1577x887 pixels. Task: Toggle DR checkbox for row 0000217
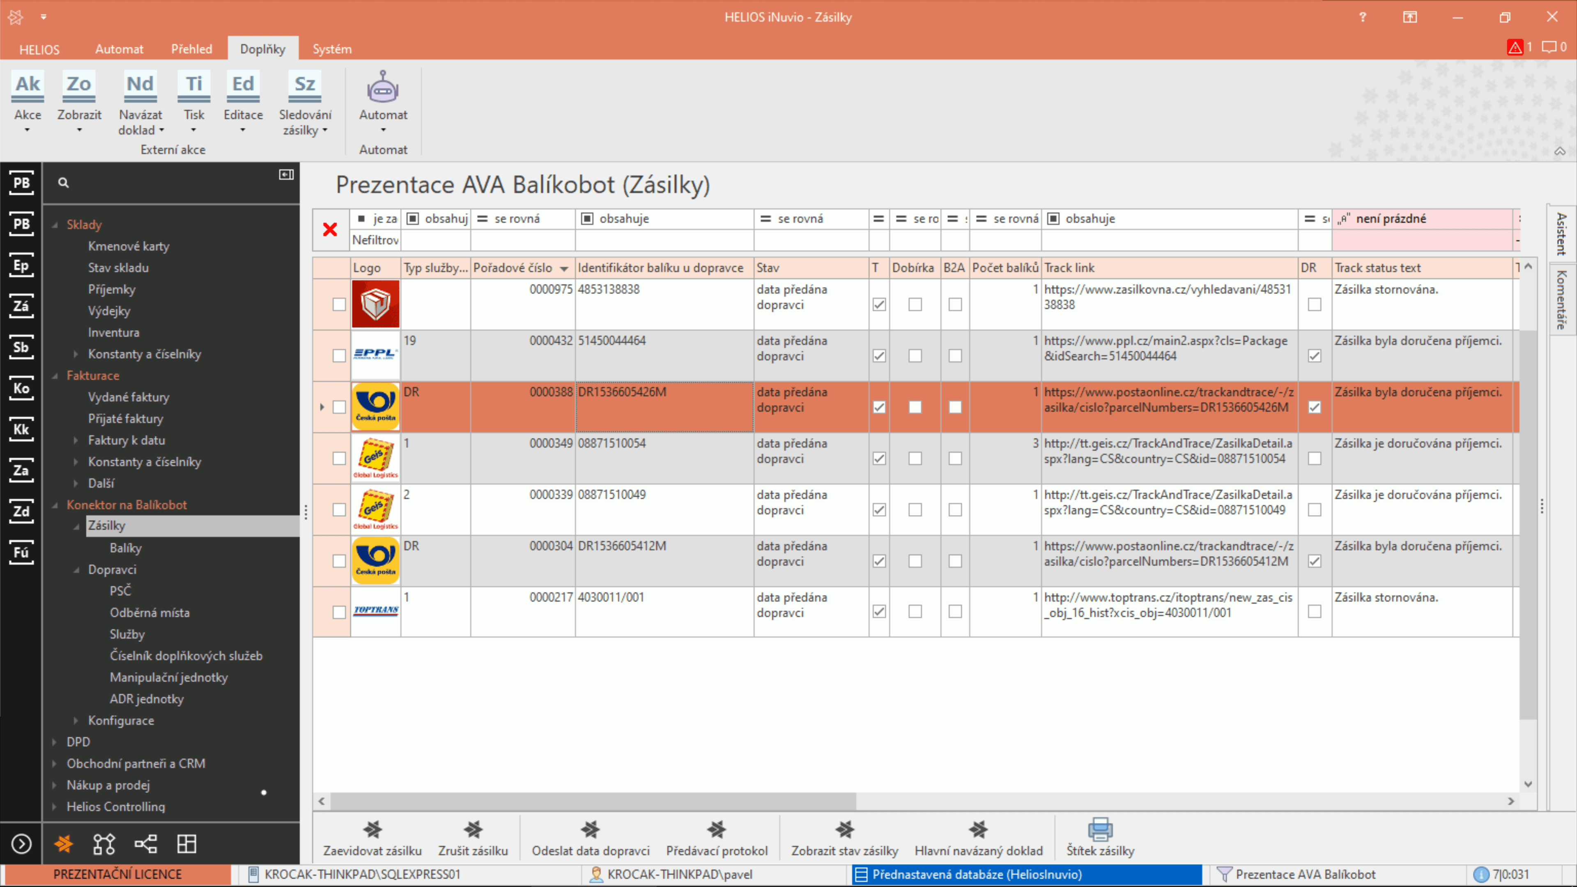1314,611
